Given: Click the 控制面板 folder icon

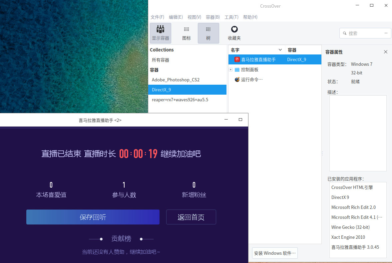Looking at the screenshot, I should [x=237, y=69].
